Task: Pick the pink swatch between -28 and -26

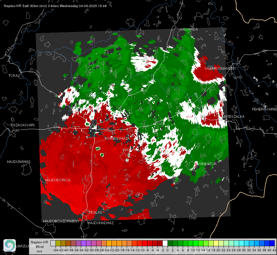Action: point(99,243)
